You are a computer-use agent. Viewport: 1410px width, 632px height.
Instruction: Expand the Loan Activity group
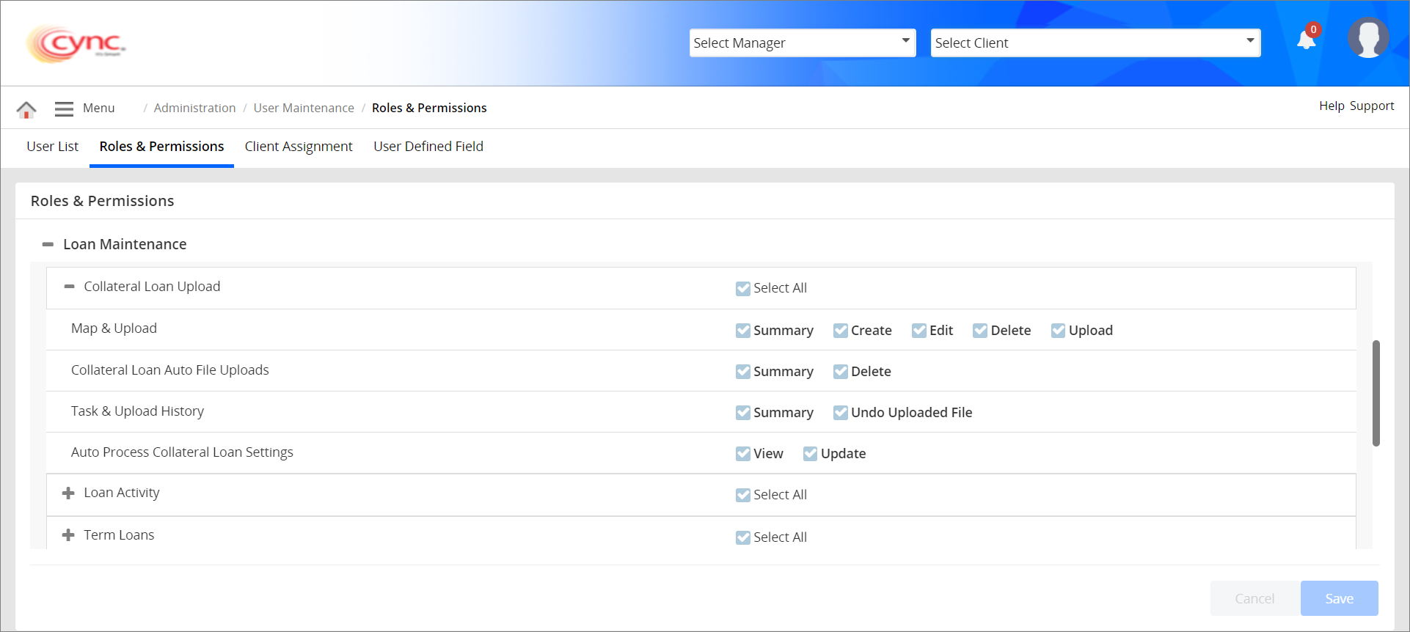coord(68,493)
